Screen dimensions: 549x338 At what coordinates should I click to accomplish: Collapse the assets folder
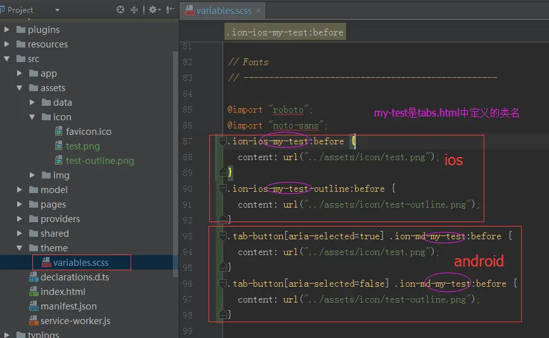(19, 88)
